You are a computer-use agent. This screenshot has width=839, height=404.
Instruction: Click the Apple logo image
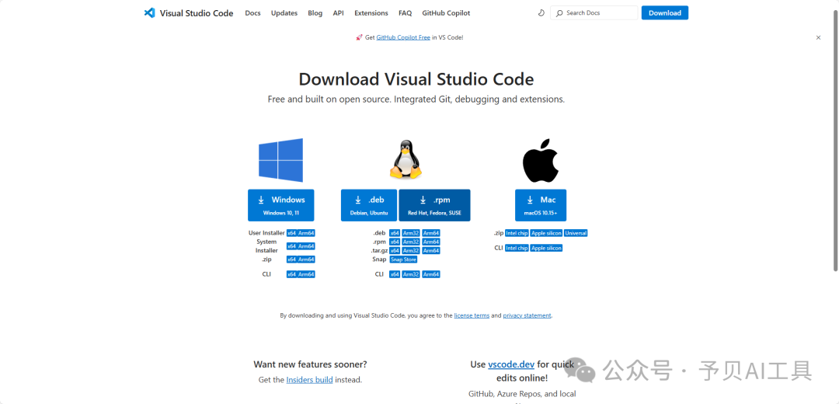541,161
